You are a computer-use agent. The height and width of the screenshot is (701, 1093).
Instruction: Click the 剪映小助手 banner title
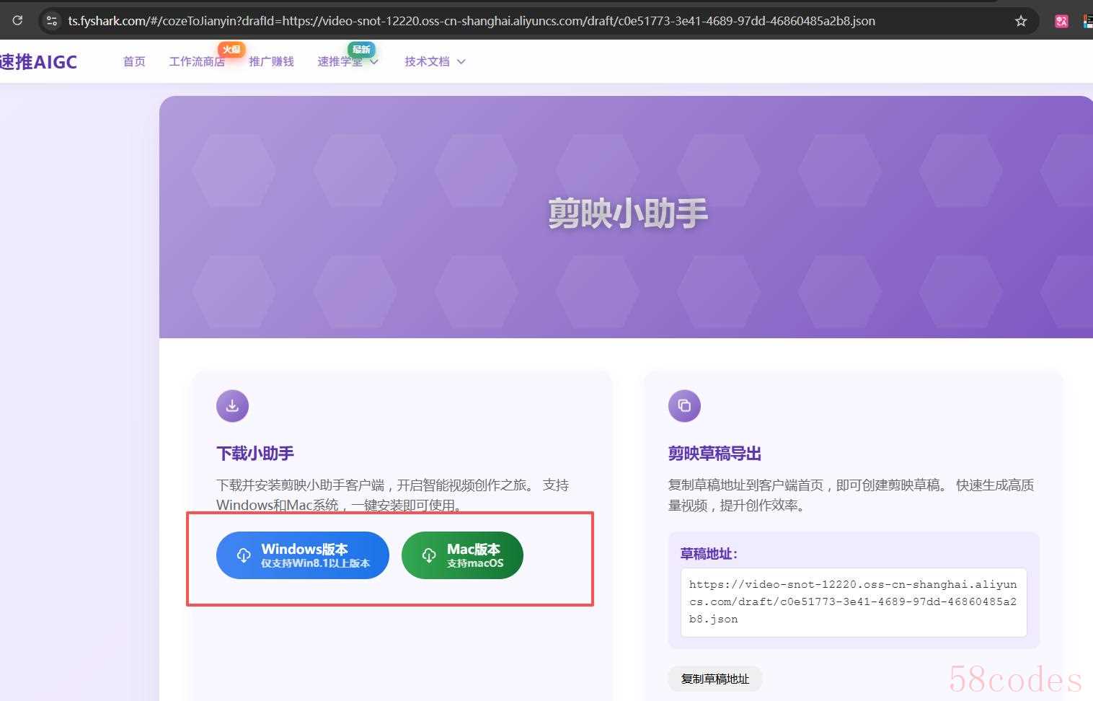coord(627,213)
